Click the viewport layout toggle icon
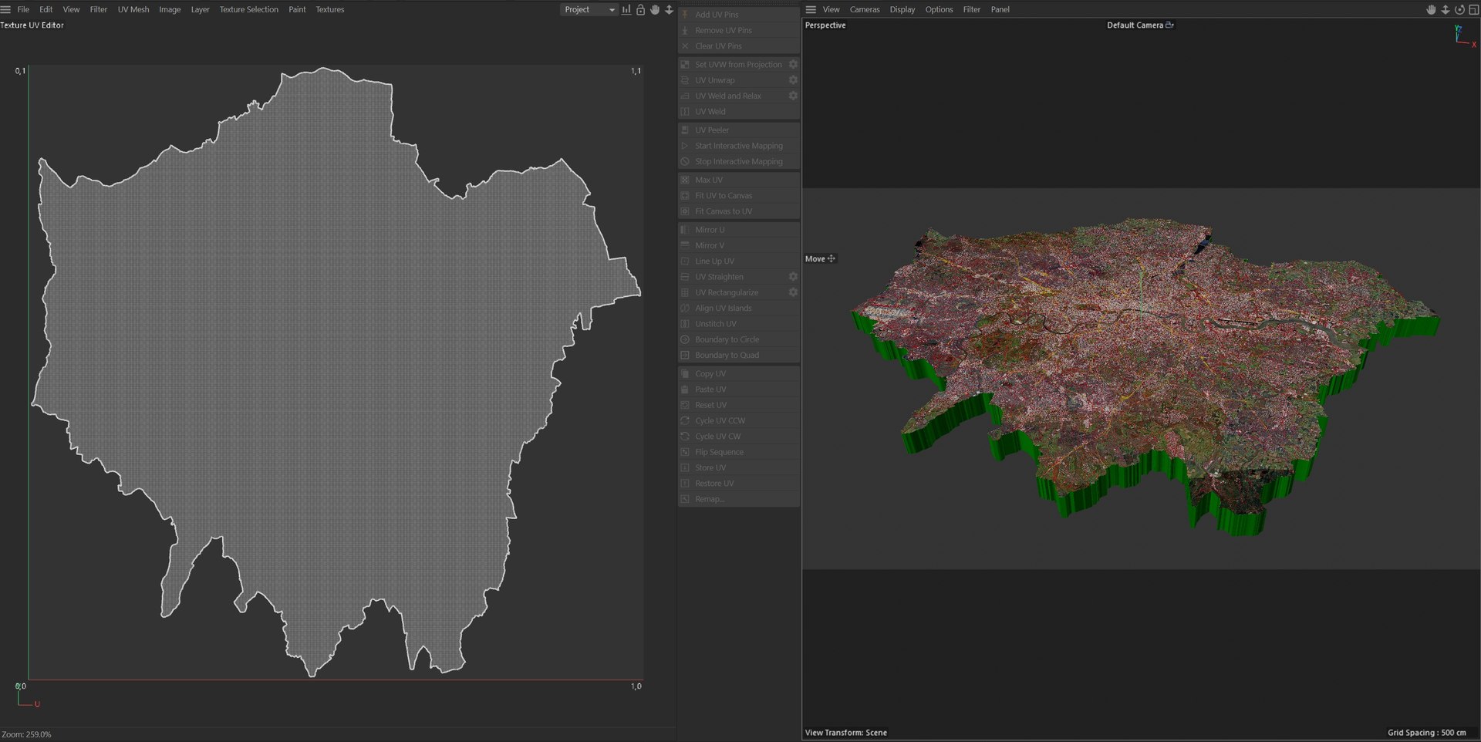The height and width of the screenshot is (742, 1481). [x=1473, y=10]
